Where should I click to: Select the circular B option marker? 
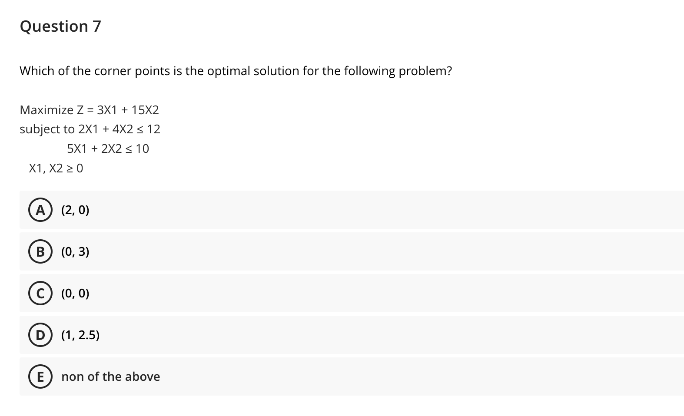coord(40,252)
